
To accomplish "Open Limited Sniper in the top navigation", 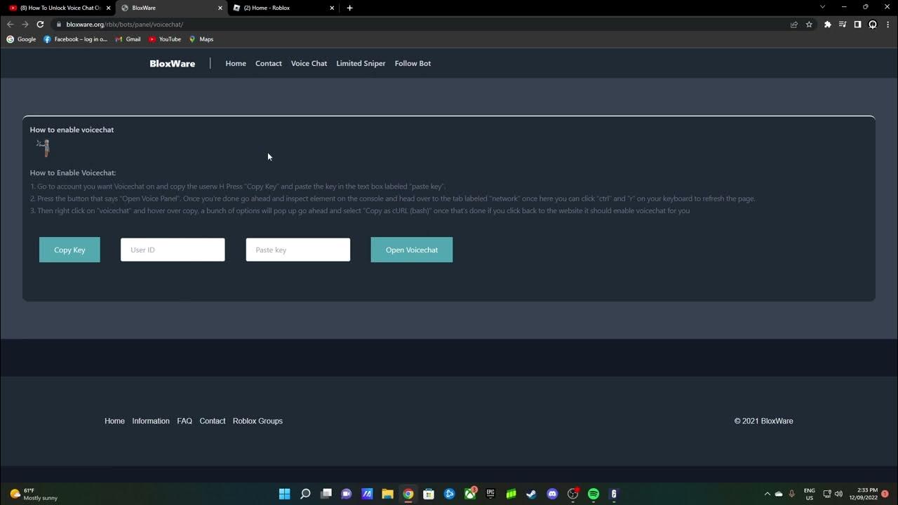I will tap(361, 63).
